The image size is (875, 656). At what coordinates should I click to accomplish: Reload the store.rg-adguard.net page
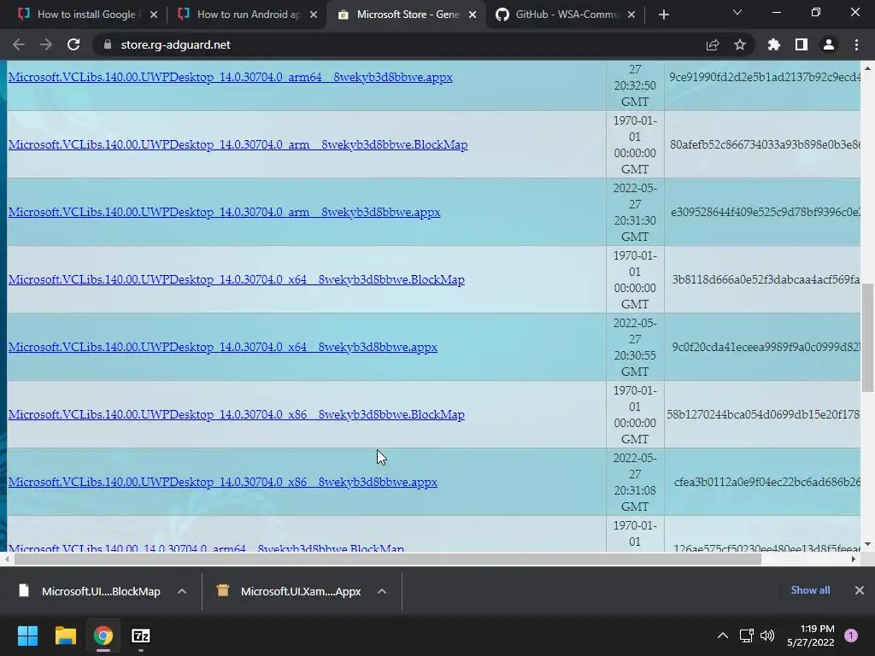(73, 44)
